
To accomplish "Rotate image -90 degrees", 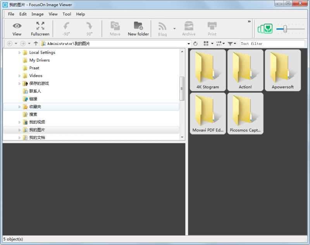I will pyautogui.click(x=66, y=28).
